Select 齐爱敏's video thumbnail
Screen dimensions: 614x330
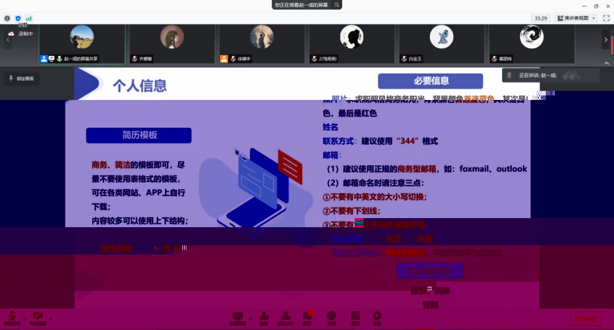172,44
